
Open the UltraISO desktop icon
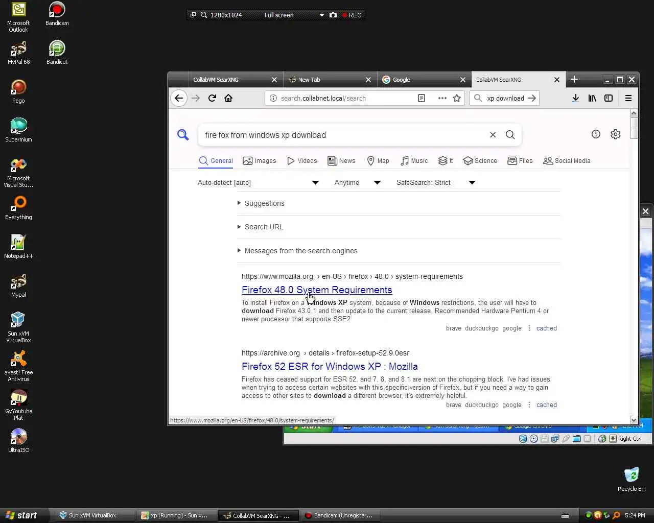coord(19,441)
